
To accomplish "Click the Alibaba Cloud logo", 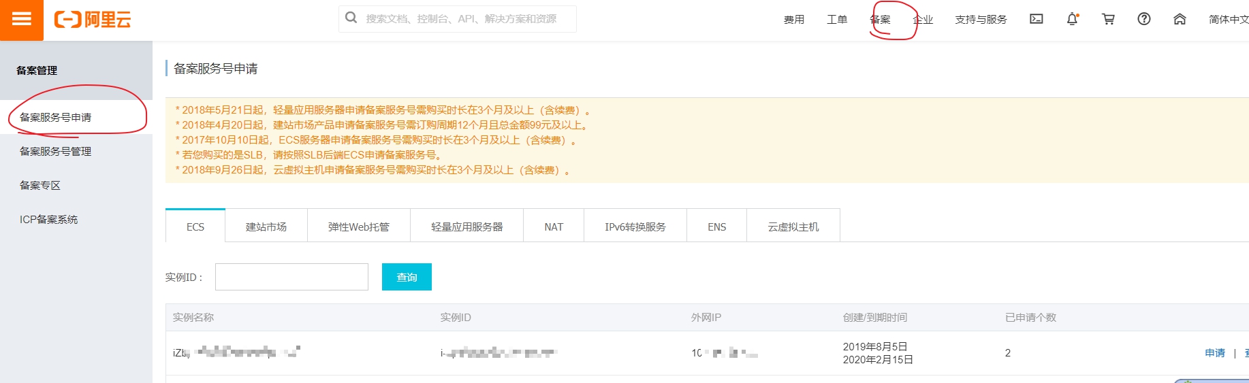I will [x=93, y=20].
